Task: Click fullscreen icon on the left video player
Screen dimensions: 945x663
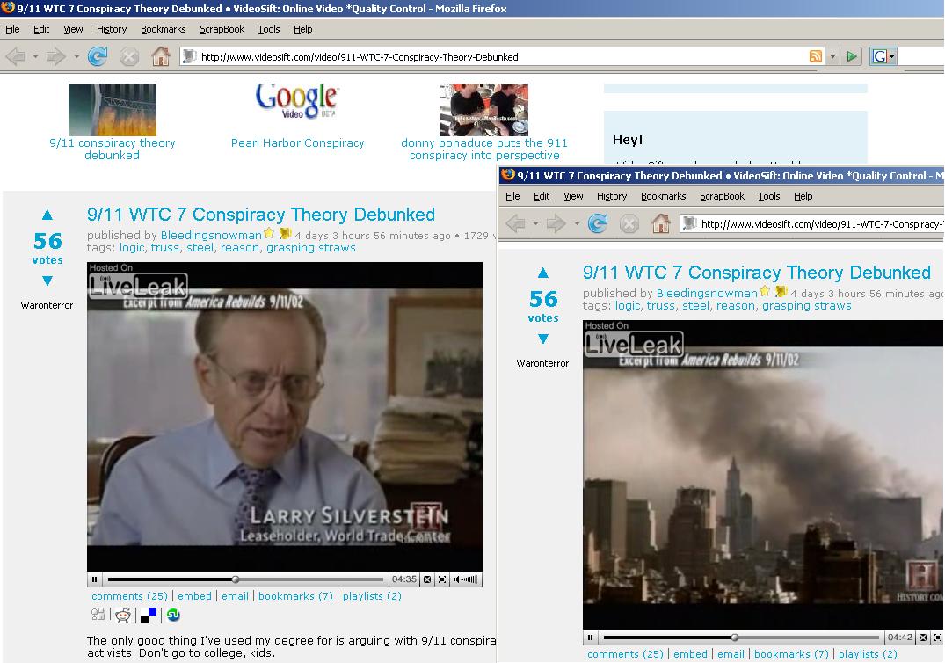Action: pos(442,579)
